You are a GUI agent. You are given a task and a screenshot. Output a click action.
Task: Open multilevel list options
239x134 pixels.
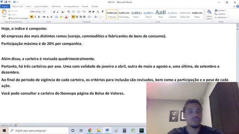tap(84, 12)
